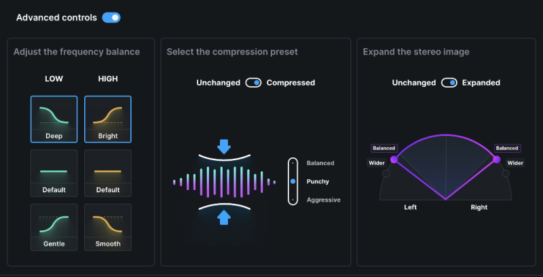Select the Gentle low frequency preset
The image size is (543, 277).
(x=54, y=227)
